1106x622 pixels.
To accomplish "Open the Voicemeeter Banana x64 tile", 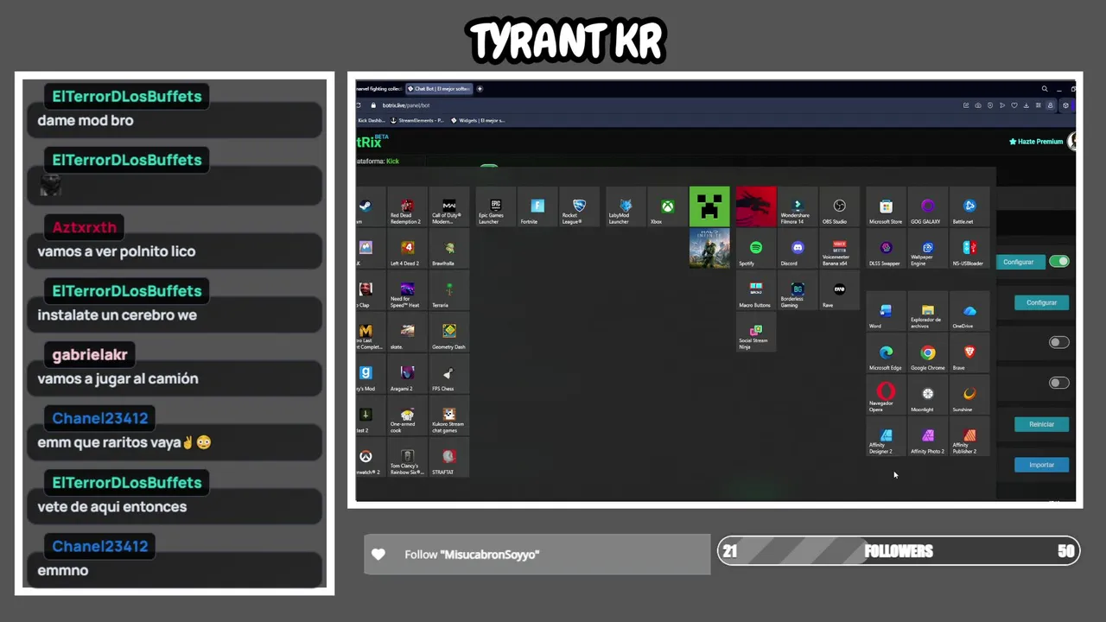I will (x=839, y=249).
